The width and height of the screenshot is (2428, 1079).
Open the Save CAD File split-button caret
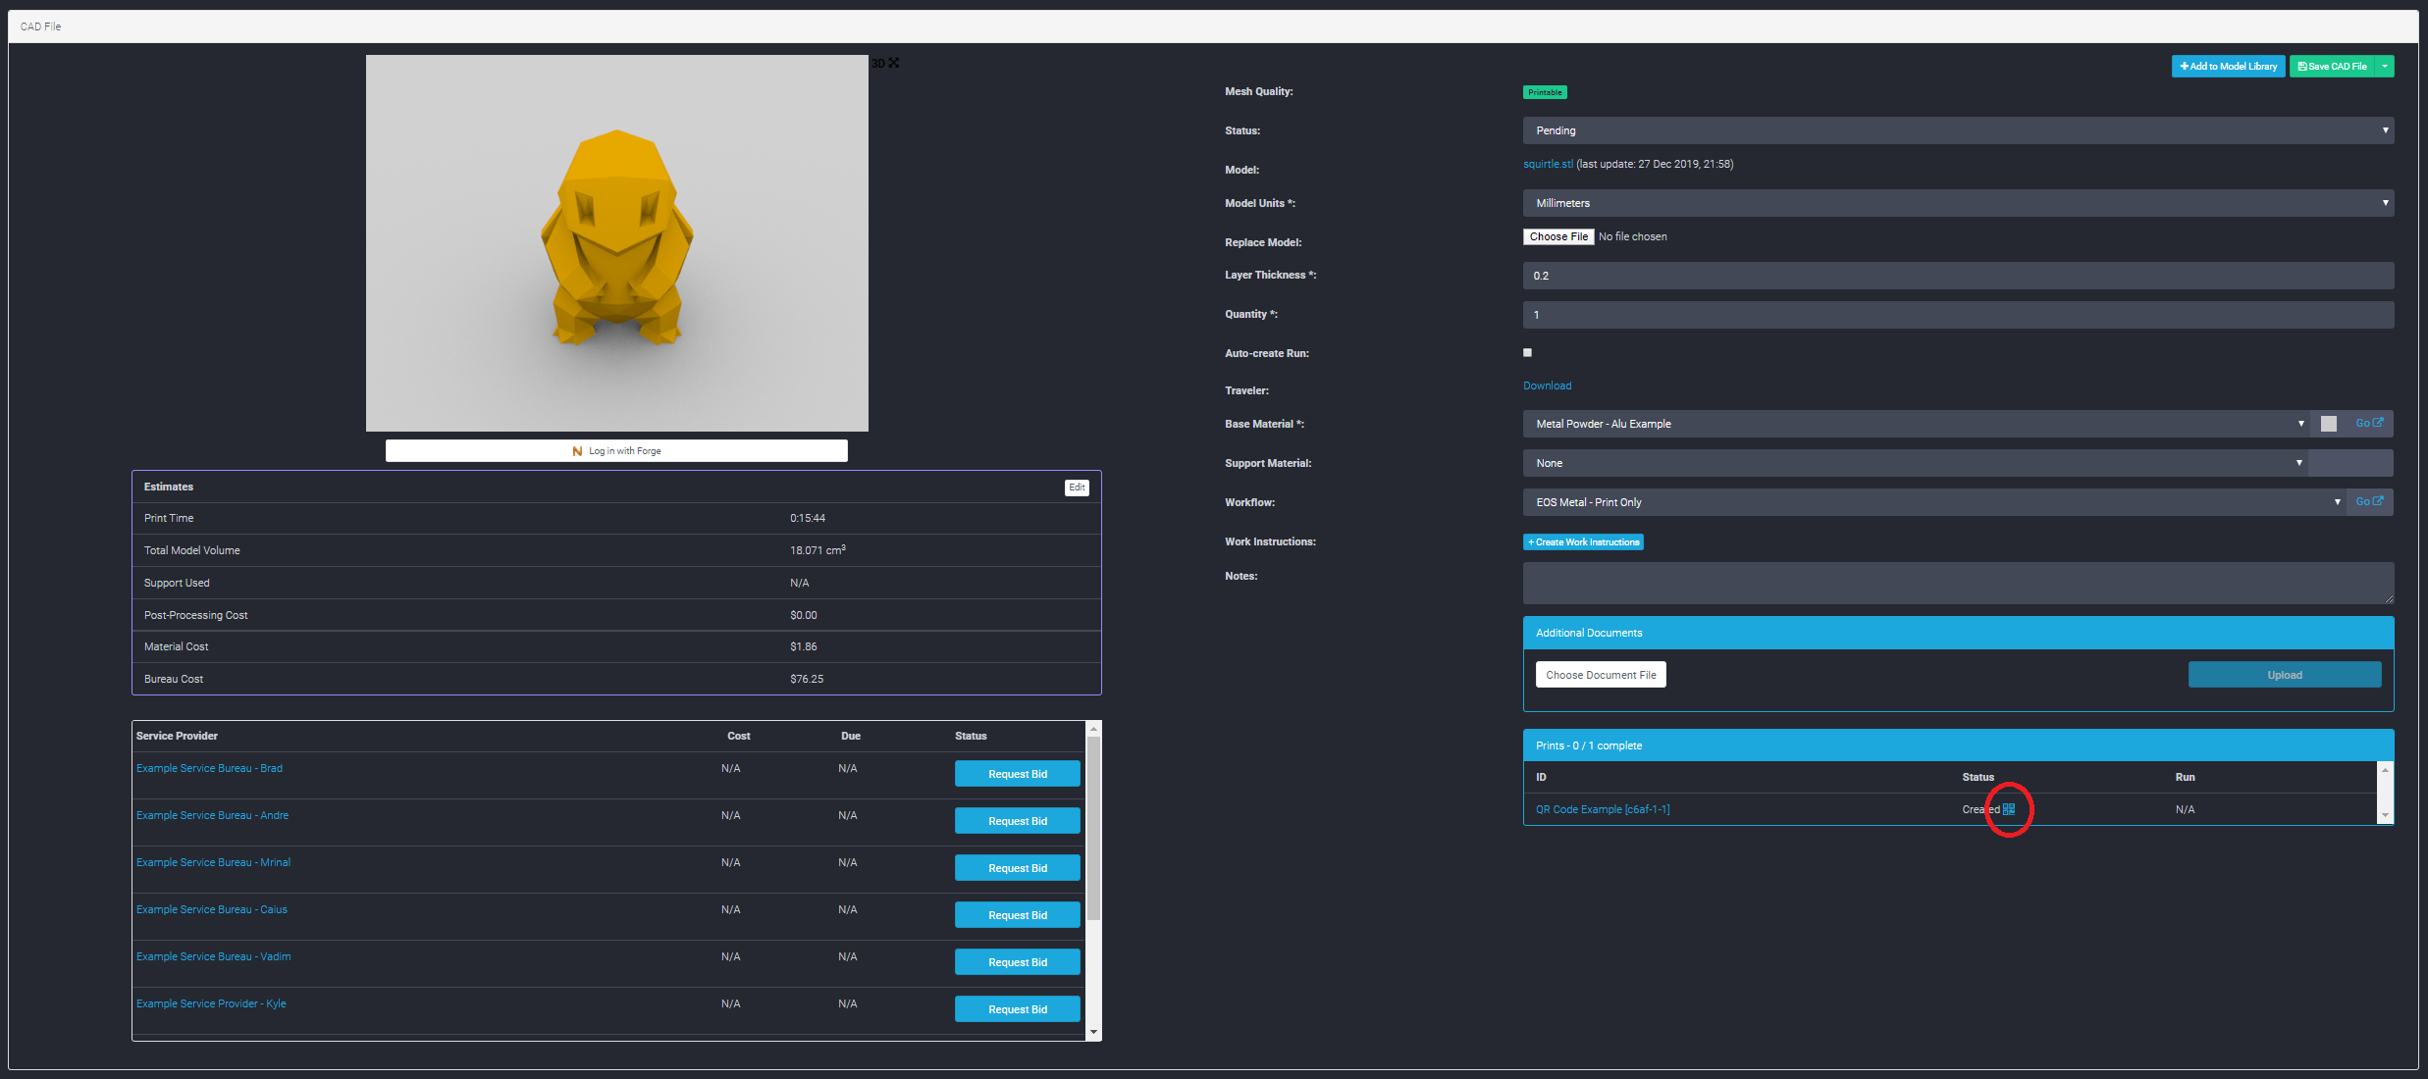click(x=2385, y=67)
